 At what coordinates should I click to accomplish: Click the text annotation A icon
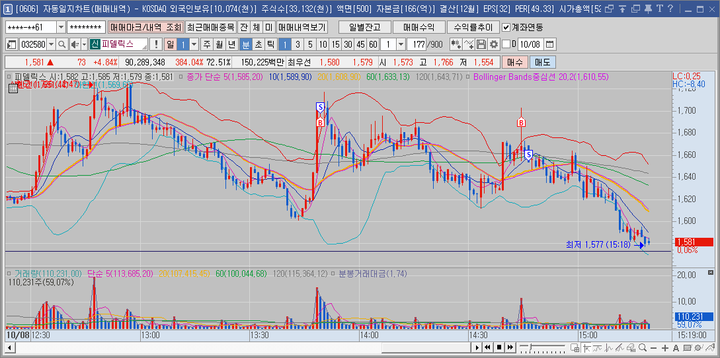point(676,347)
